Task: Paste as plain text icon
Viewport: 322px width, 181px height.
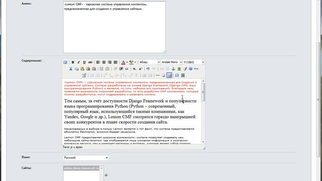Action: point(88,69)
